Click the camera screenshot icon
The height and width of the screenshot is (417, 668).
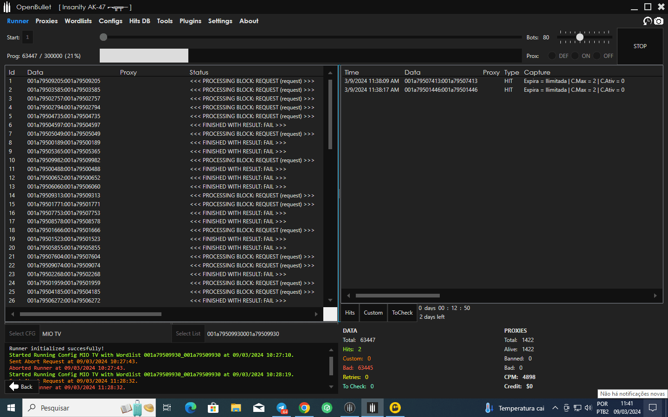(659, 21)
